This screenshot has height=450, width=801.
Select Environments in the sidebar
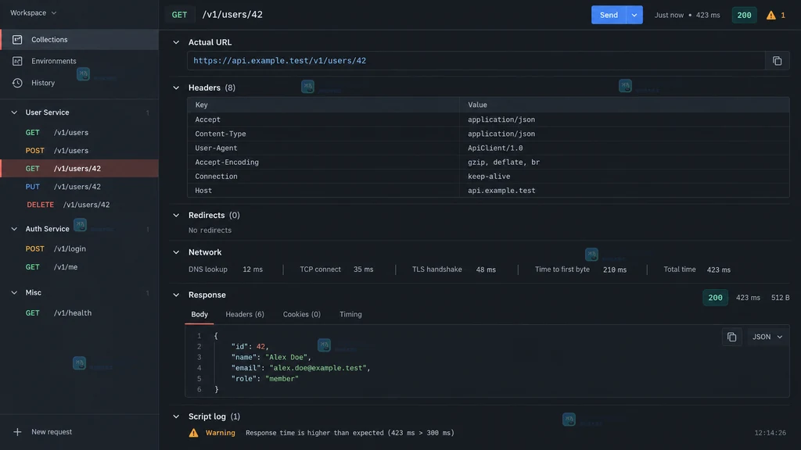coord(79,61)
